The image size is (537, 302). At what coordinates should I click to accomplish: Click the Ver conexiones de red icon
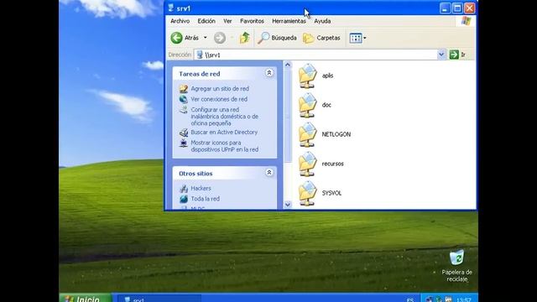184,99
